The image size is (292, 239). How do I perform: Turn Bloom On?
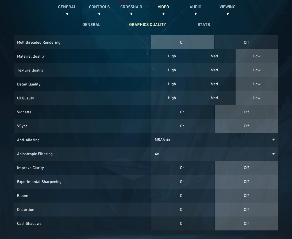pyautogui.click(x=182, y=196)
